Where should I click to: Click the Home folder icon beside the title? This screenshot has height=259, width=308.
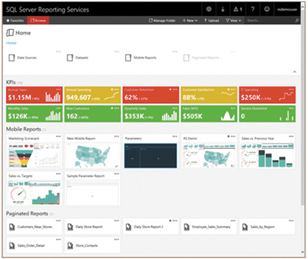tap(10, 33)
